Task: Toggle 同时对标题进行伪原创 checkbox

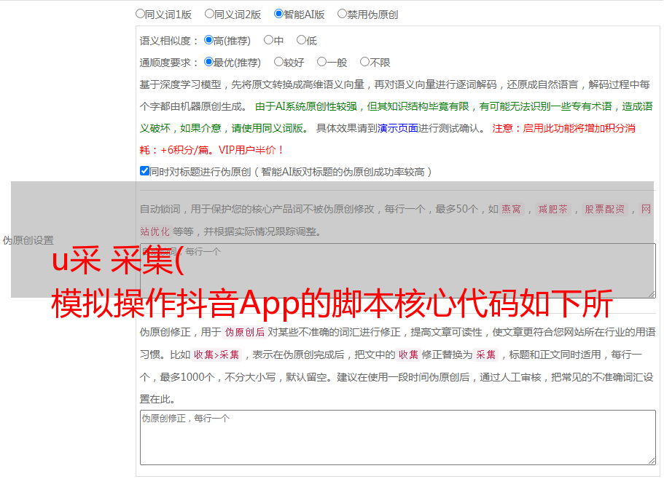Action: (144, 171)
